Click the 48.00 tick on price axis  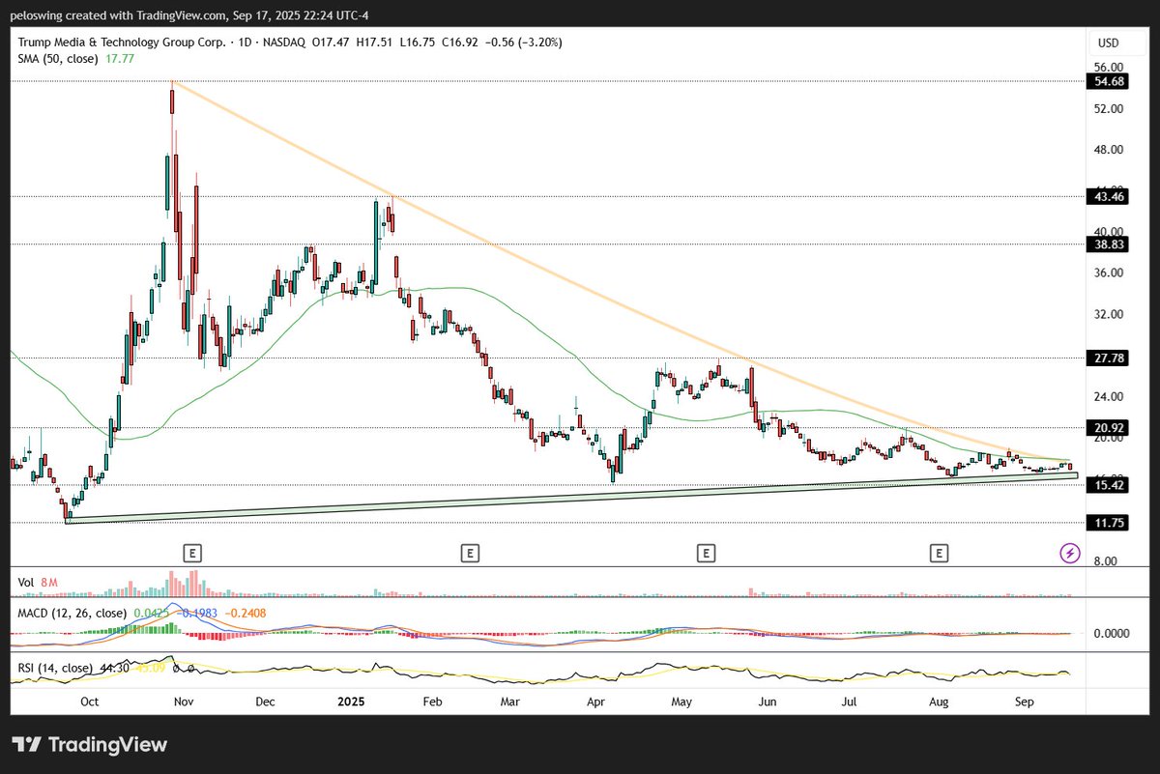(1109, 150)
